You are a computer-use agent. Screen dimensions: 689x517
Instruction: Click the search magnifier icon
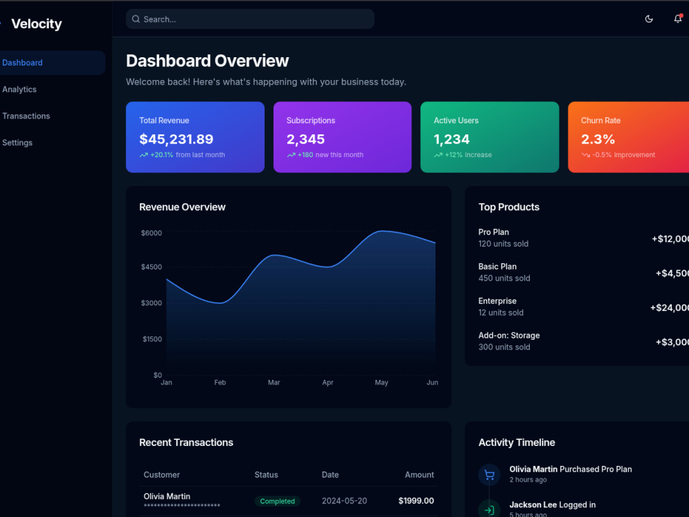pyautogui.click(x=136, y=19)
